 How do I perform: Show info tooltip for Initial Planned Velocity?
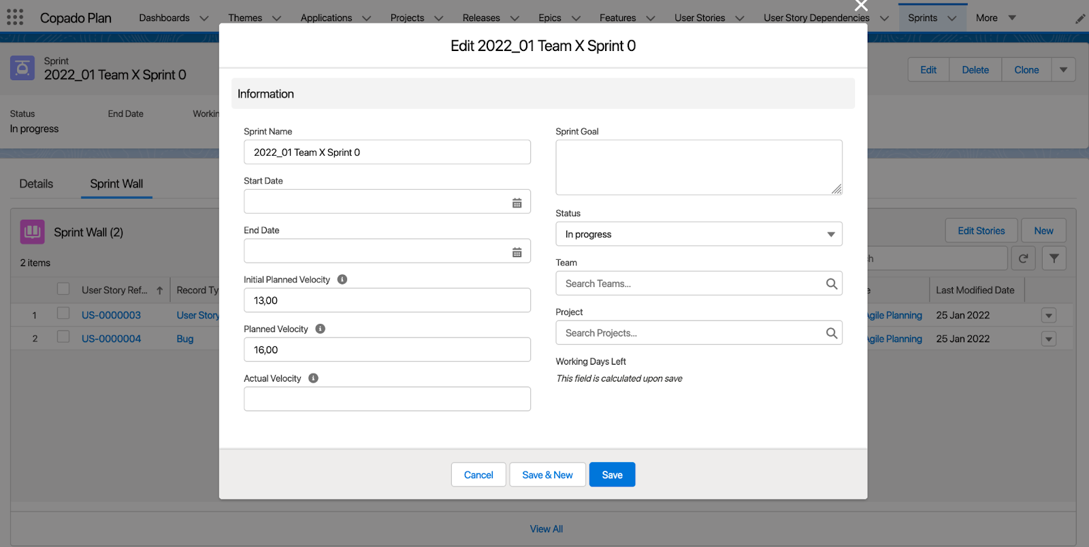point(342,280)
